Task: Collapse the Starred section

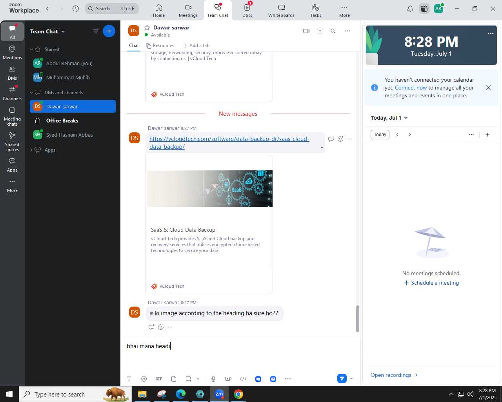Action: pos(31,49)
